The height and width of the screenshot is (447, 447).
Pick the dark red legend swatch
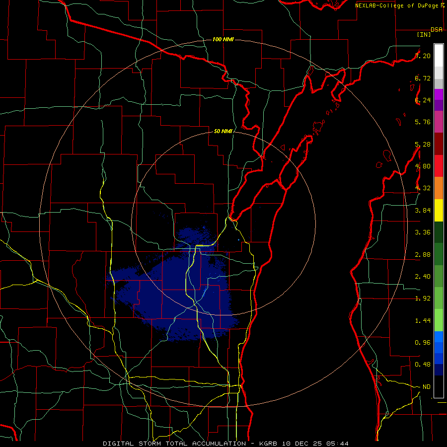(439, 144)
